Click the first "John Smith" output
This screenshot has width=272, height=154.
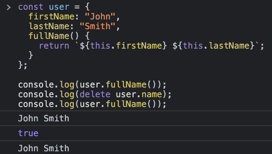[x=44, y=118]
